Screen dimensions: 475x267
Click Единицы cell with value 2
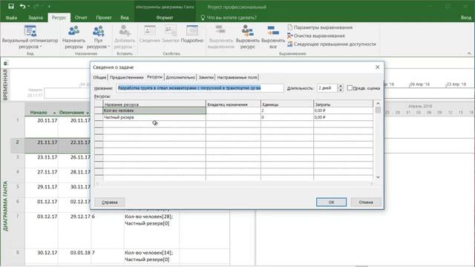[x=287, y=111]
